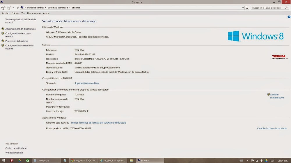Click shield icon beside Administrador de dispositivos
The image size is (291, 163).
pos(3,29)
